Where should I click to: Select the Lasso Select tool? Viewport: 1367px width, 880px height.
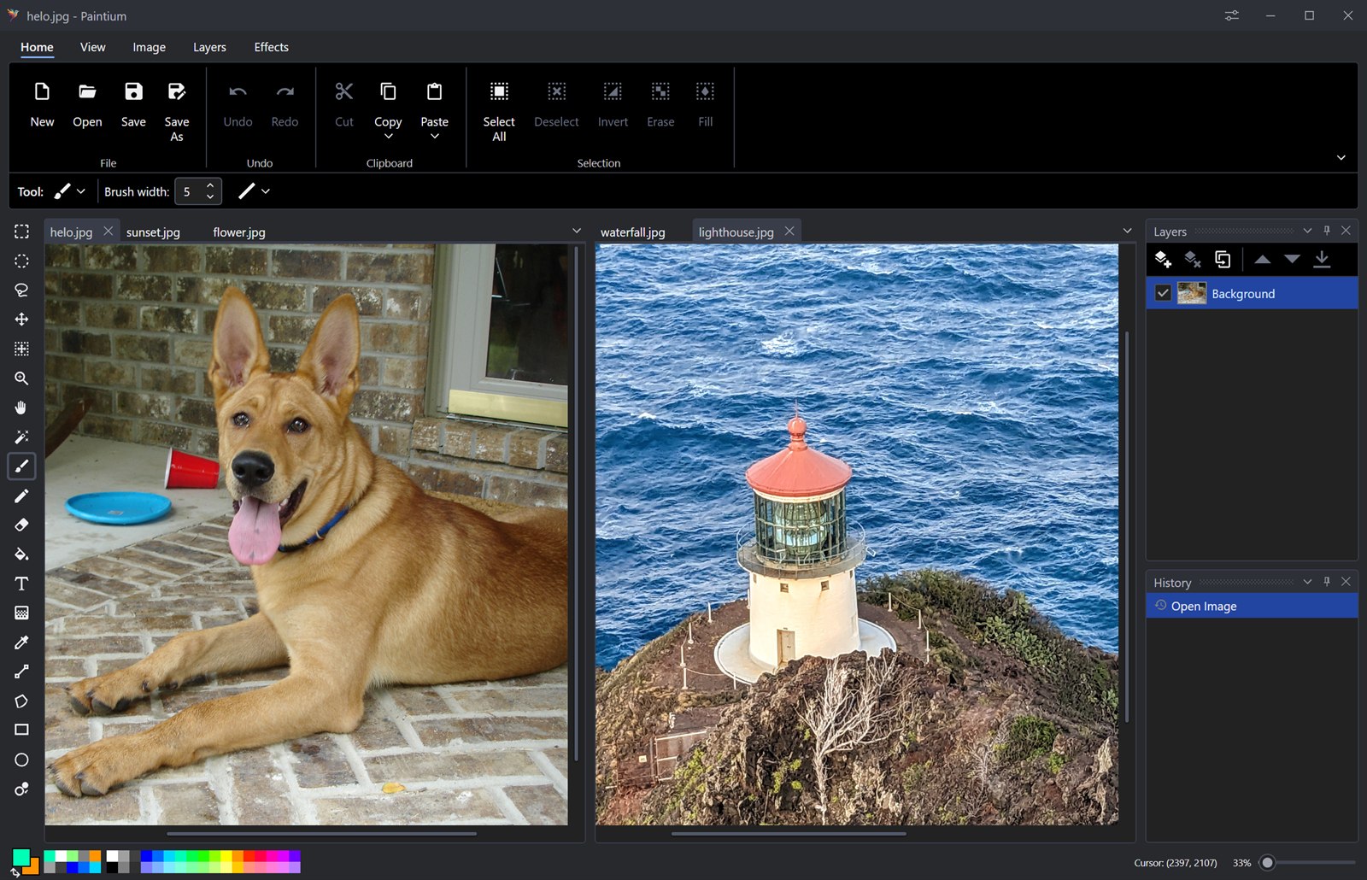pos(21,290)
